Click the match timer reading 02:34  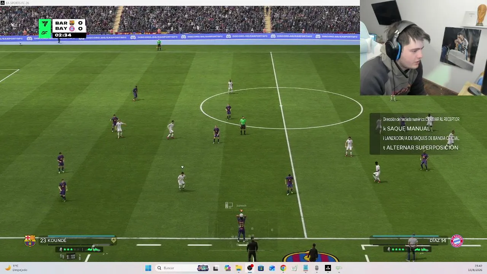(x=63, y=35)
